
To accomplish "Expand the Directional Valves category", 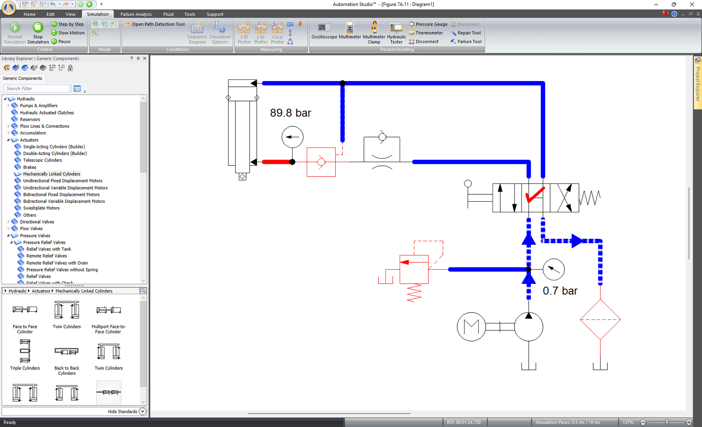I will click(x=9, y=222).
